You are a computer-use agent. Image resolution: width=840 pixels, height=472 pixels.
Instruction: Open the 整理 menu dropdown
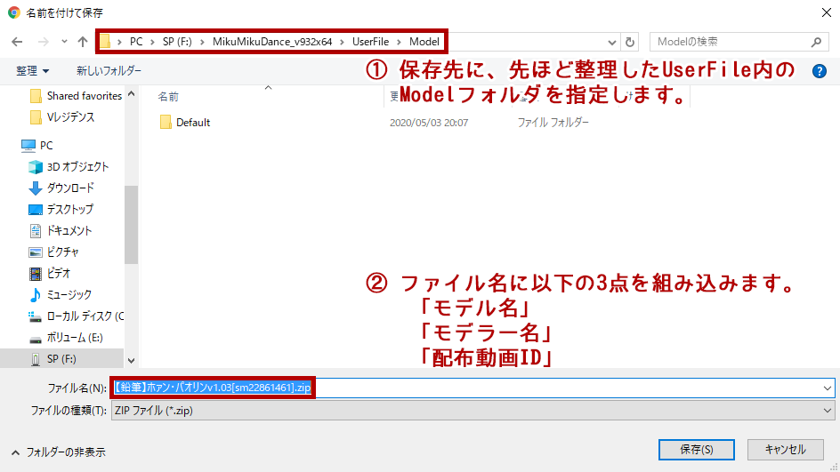coord(33,71)
